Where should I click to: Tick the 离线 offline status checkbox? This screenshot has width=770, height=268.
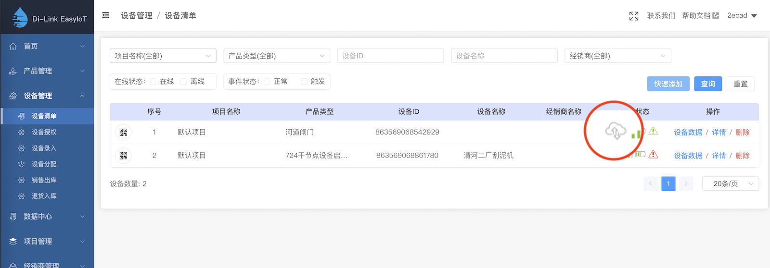pyautogui.click(x=184, y=82)
